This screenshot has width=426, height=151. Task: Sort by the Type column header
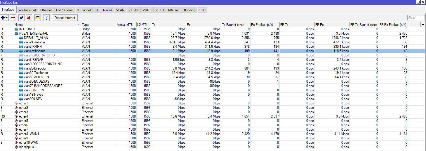98,25
